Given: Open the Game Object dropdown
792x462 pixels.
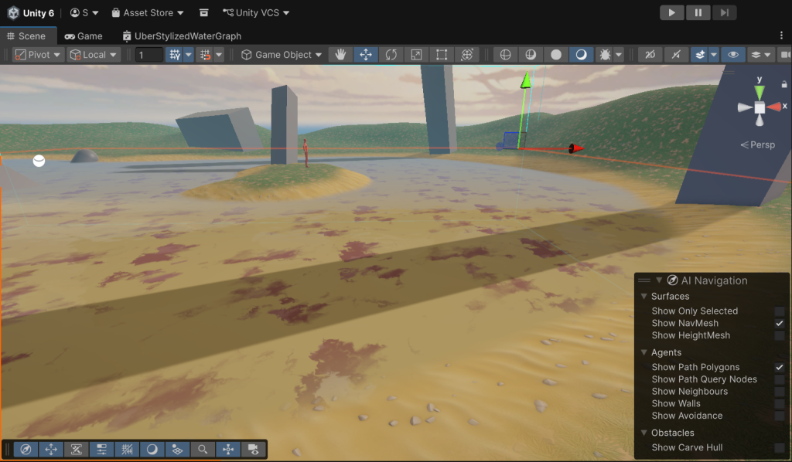Looking at the screenshot, I should point(282,55).
